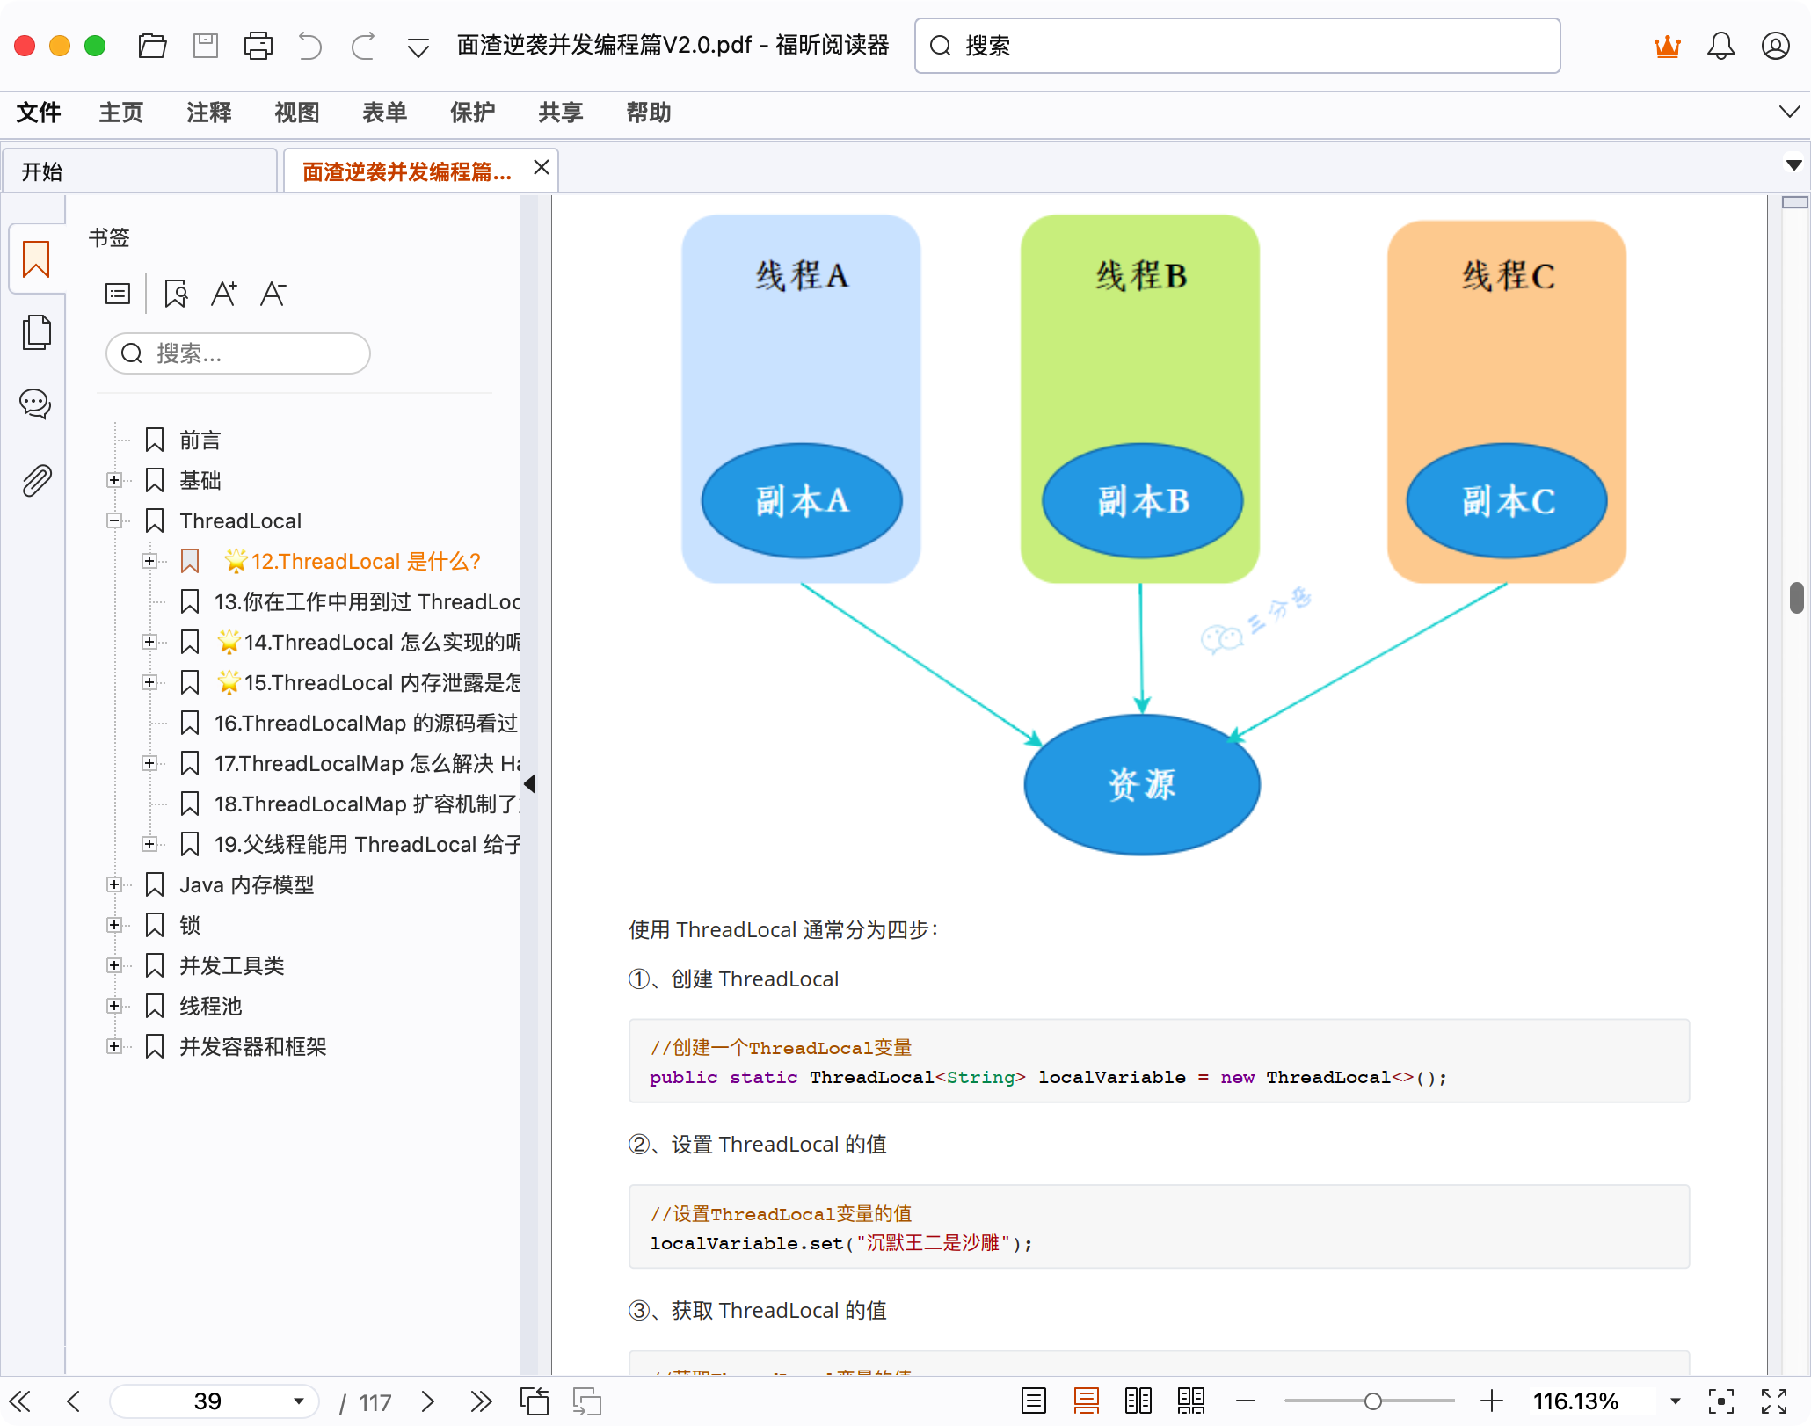The height and width of the screenshot is (1426, 1811).
Task: Enter full screen reading mode
Action: pos(1772,1401)
